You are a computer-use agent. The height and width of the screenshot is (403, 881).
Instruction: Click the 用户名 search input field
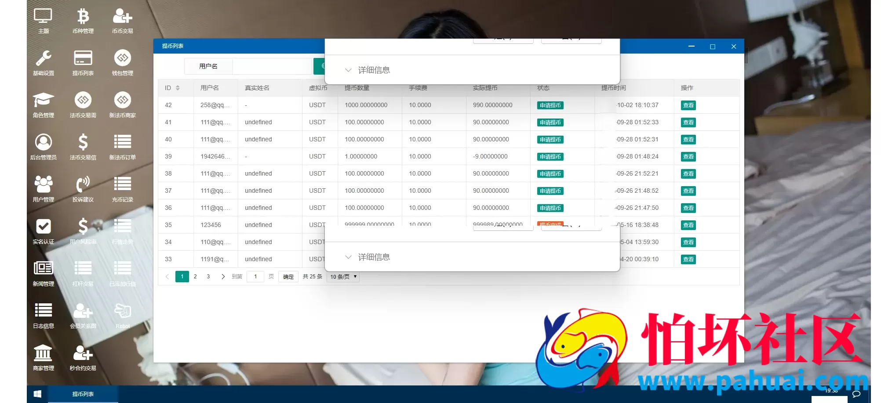click(x=272, y=66)
